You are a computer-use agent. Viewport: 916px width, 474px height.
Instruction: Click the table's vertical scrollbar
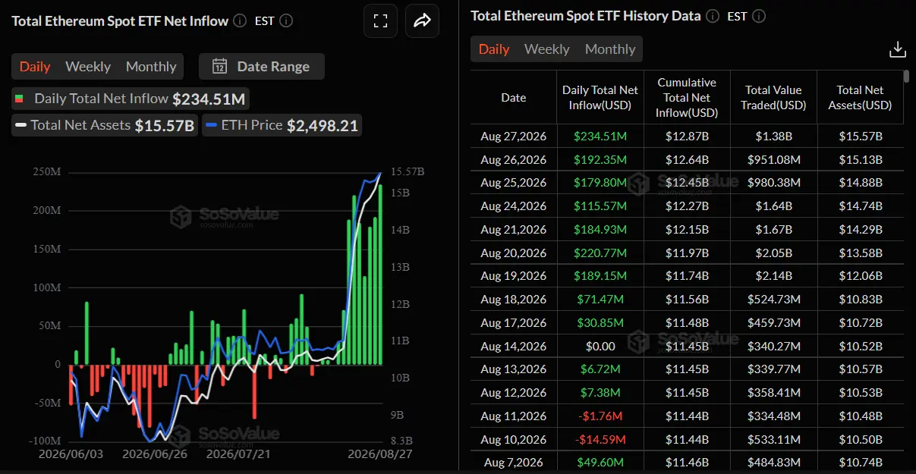pos(906,76)
